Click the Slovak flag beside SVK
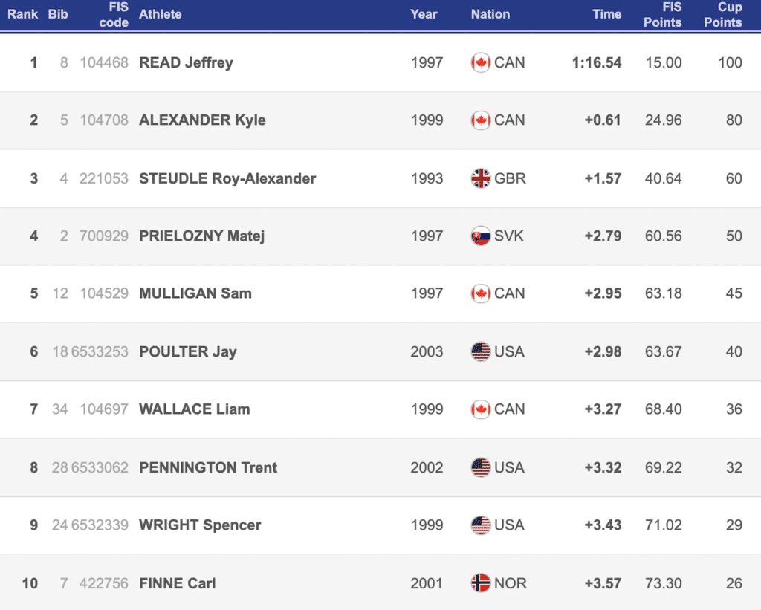This screenshot has height=610, width=761. click(480, 236)
